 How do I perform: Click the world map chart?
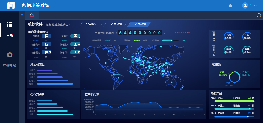coord(134,67)
